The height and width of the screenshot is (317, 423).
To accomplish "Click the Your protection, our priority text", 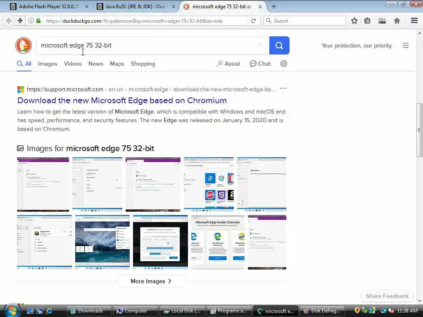I will pyautogui.click(x=357, y=45).
